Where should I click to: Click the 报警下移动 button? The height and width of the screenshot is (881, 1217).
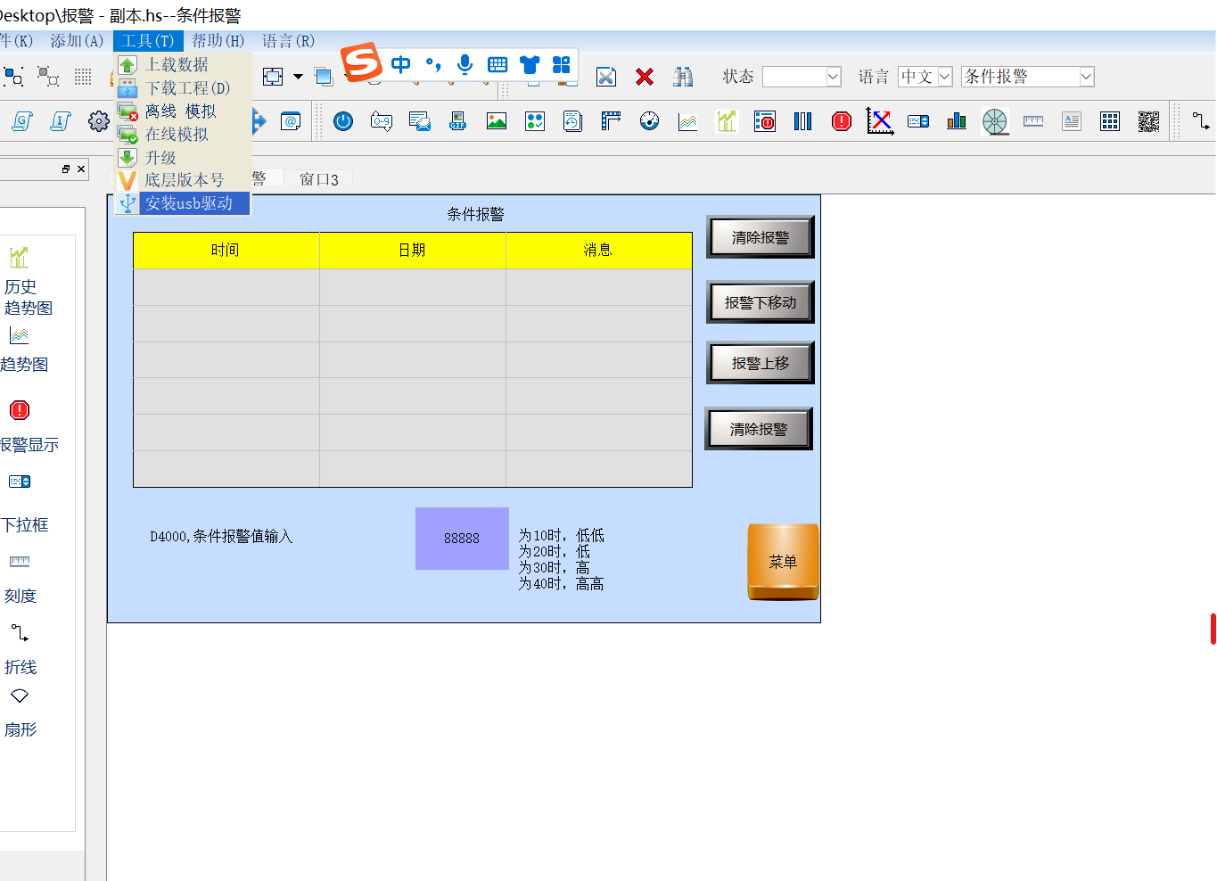pyautogui.click(x=761, y=302)
